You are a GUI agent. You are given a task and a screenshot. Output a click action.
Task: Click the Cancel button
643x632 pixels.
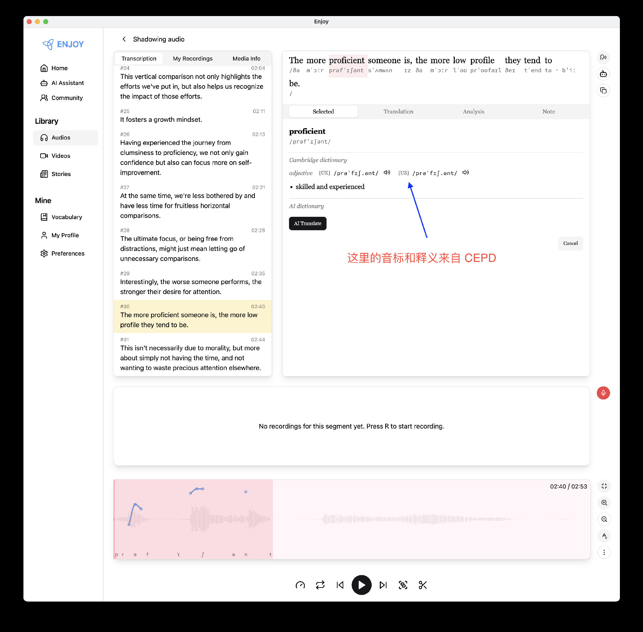tap(570, 243)
